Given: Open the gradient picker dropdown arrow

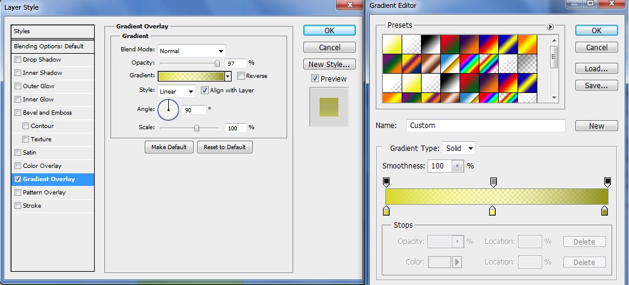Looking at the screenshot, I should 228,76.
